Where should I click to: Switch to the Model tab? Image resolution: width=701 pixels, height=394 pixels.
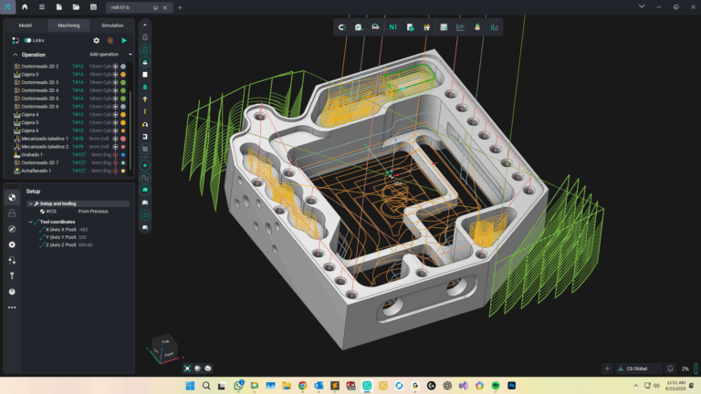pos(26,26)
